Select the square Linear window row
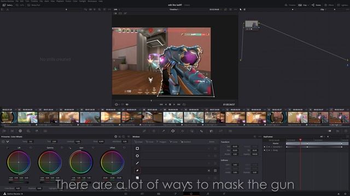350x196 pixels. pyautogui.click(x=175, y=148)
